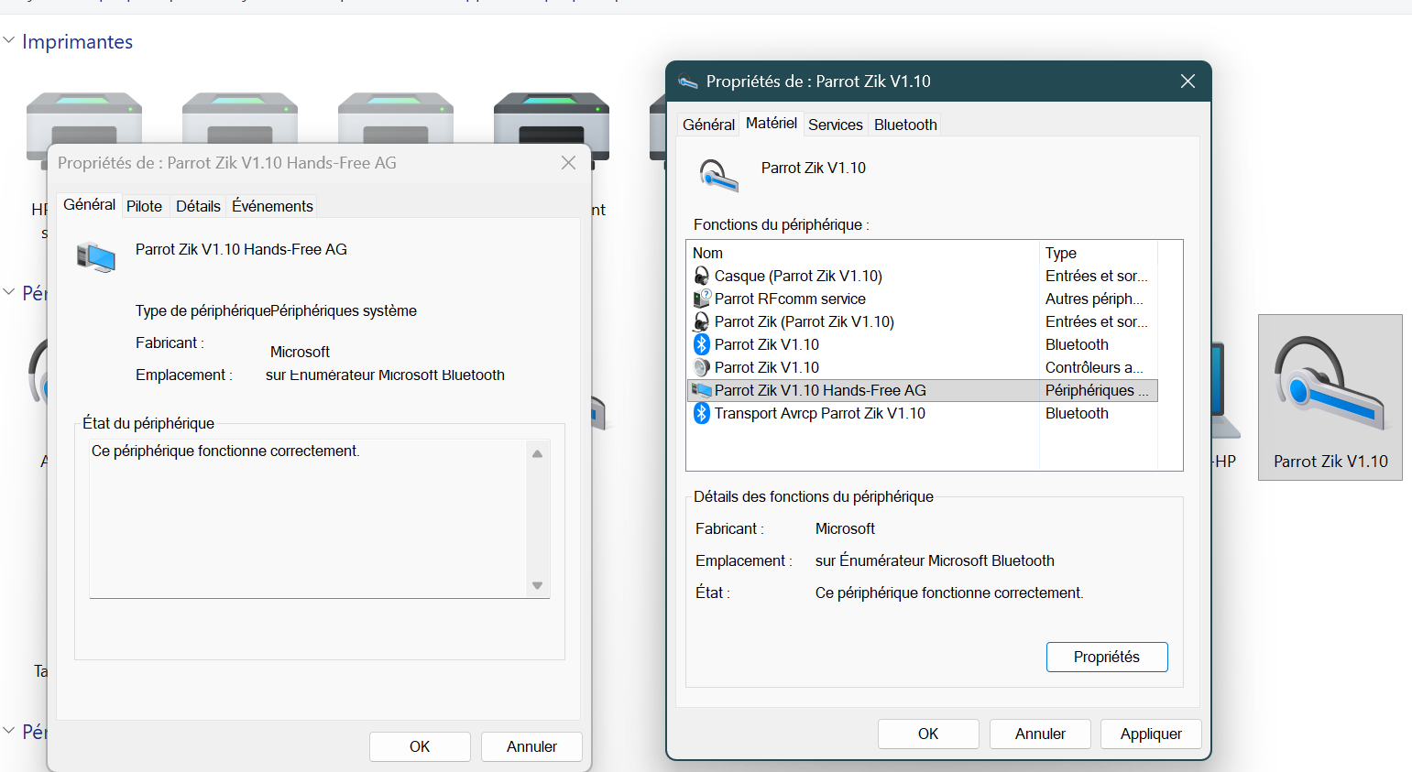The height and width of the screenshot is (772, 1412).
Task: Select 'Parrot RFcomm service' row text
Action: pyautogui.click(x=790, y=299)
